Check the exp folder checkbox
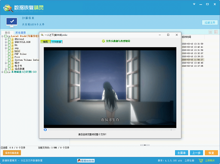 click(9, 48)
